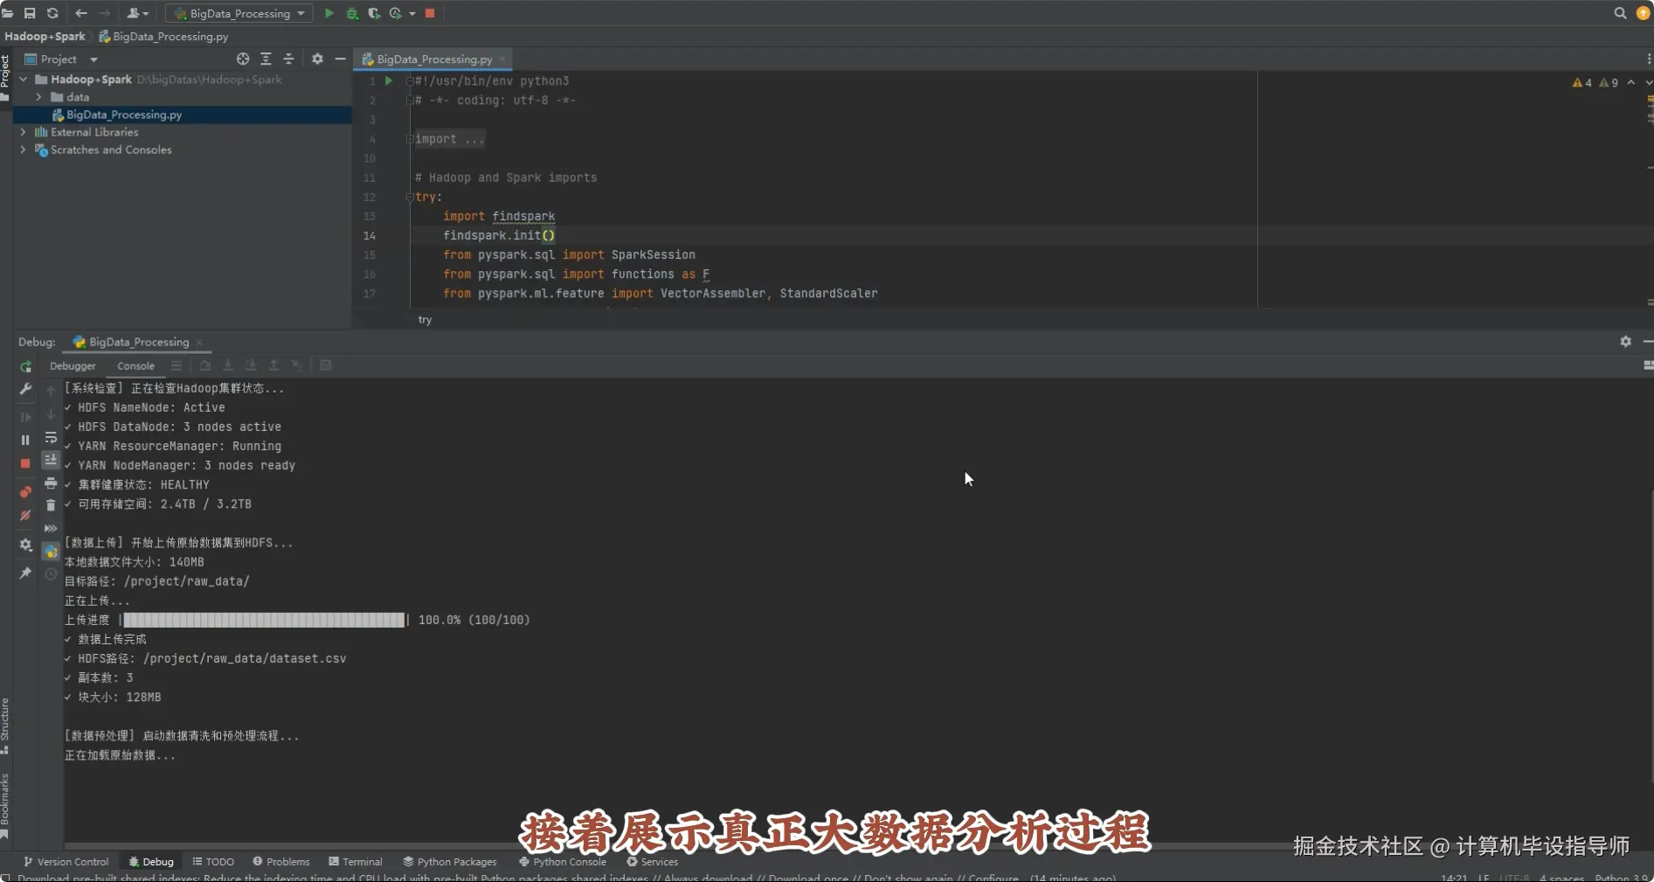Reload all files from disk

tap(52, 13)
